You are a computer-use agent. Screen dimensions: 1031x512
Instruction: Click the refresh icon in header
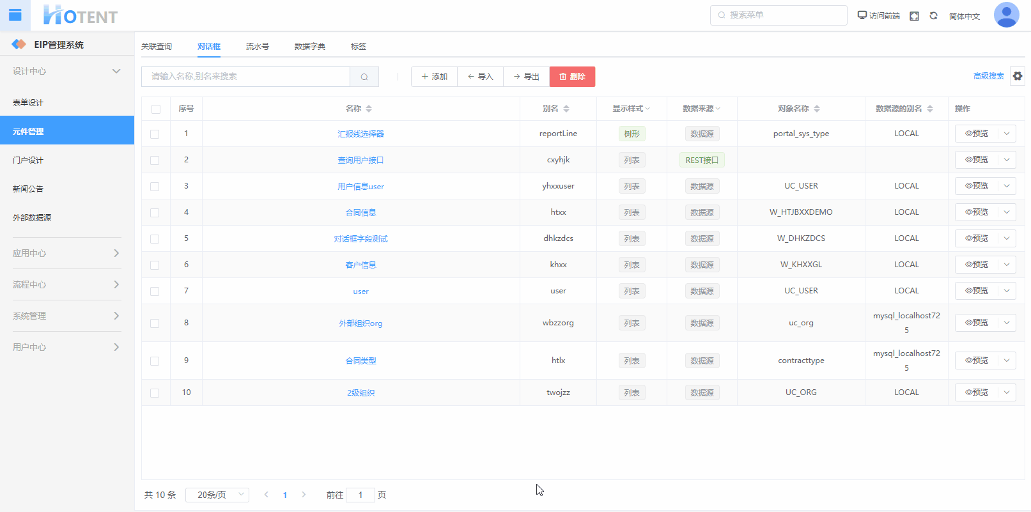coord(933,16)
